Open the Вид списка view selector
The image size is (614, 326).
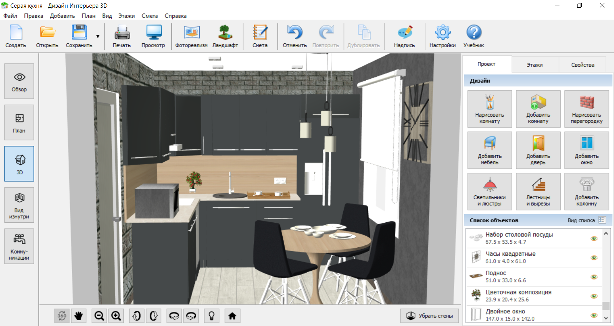tap(602, 220)
